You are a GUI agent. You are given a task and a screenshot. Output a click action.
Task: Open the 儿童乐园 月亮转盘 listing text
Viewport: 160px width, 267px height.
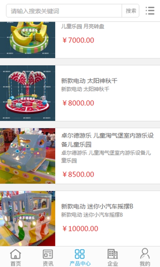coord(83,26)
